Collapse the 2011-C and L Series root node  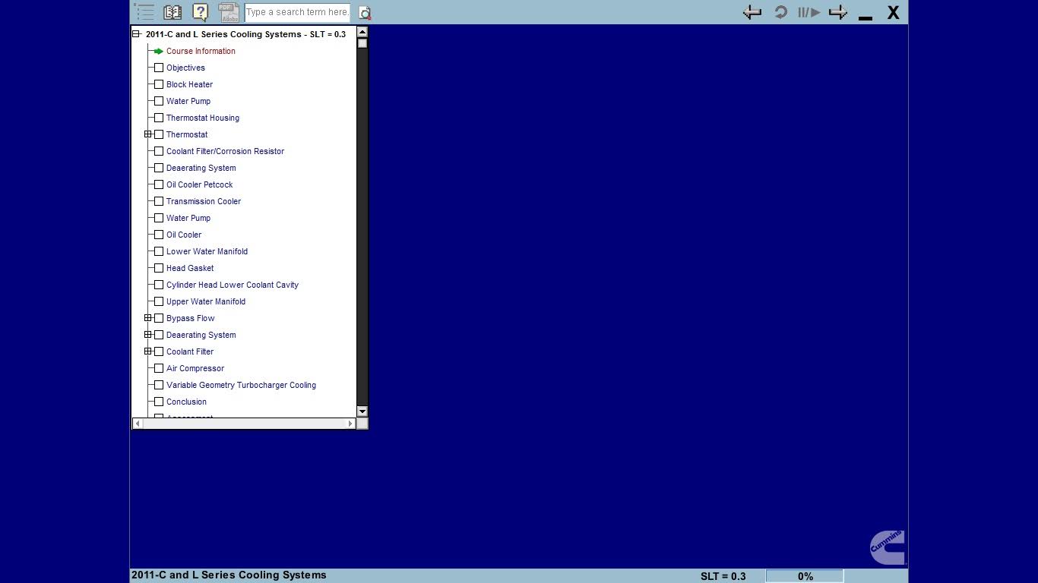137,34
